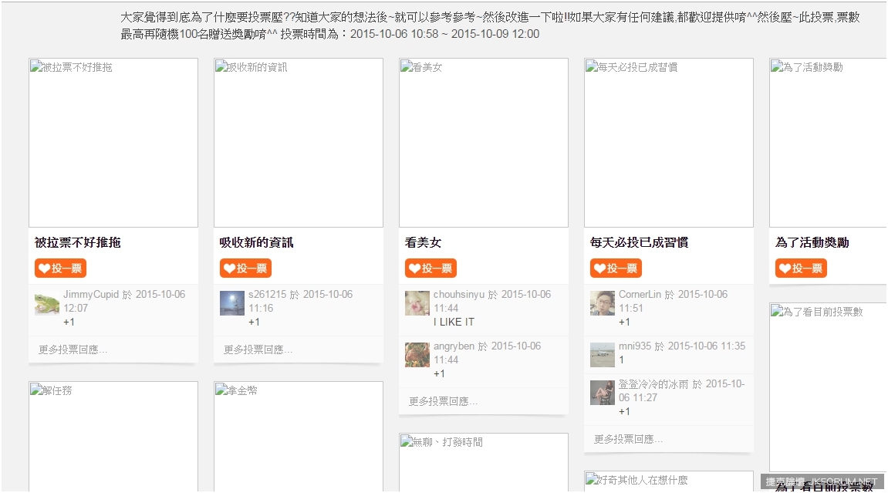Click mni935's airplane avatar
This screenshot has height=493, width=888.
(x=602, y=355)
